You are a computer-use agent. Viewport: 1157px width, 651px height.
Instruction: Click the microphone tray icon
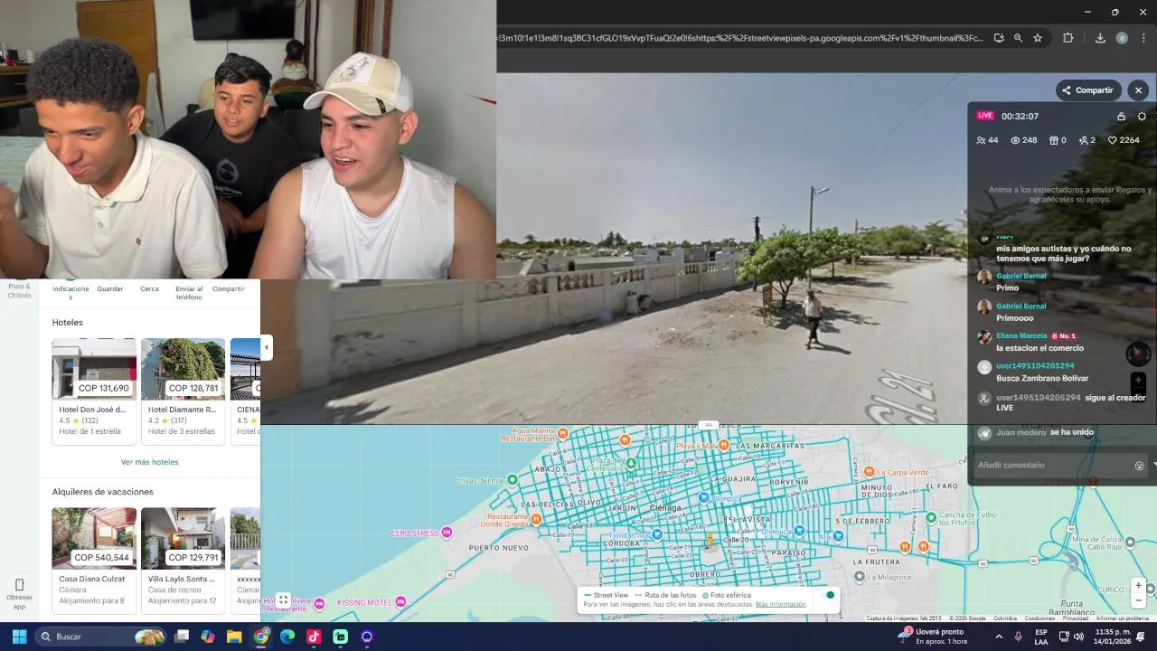[1019, 637]
